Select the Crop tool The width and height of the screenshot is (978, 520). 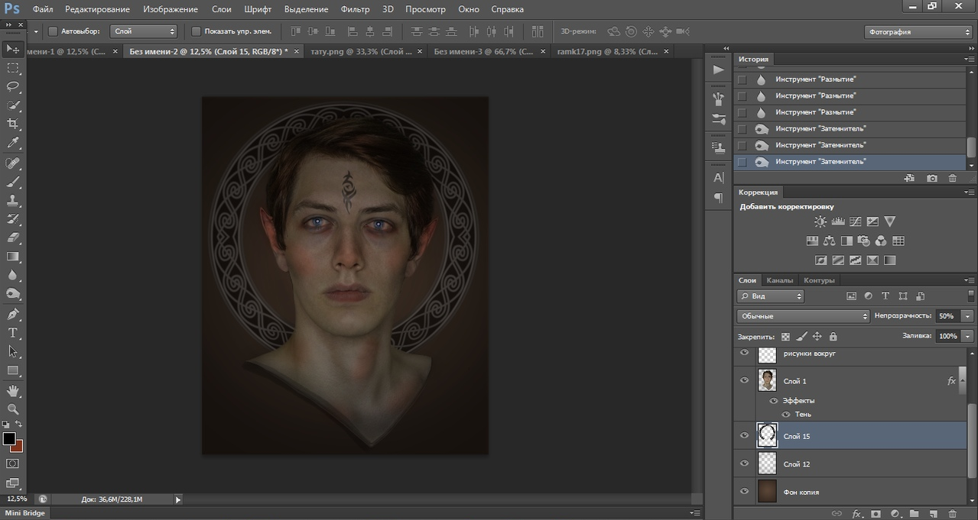pyautogui.click(x=13, y=124)
